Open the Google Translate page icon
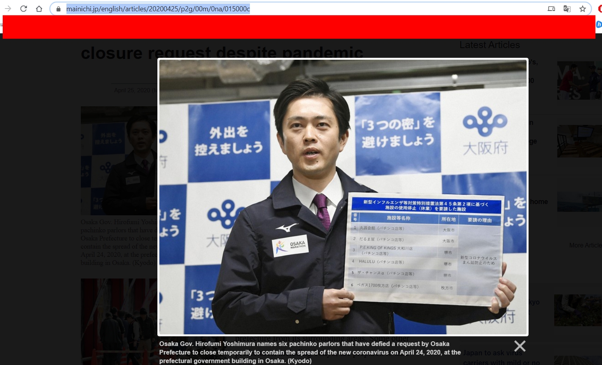The image size is (602, 365). 567,9
